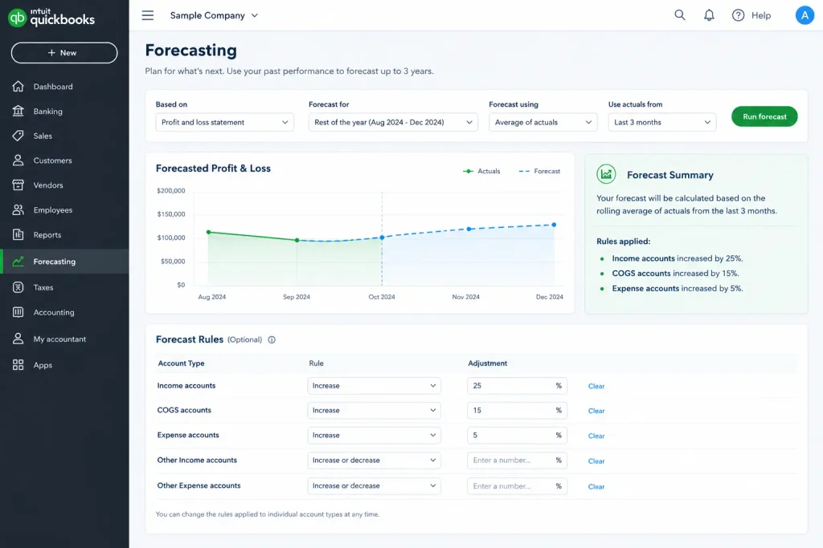
Task: Click the Nov 2024 forecast data point
Action: tap(469, 229)
